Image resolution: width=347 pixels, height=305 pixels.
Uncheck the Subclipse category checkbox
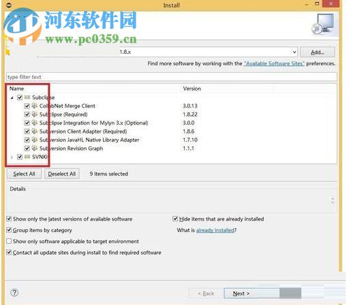20,97
